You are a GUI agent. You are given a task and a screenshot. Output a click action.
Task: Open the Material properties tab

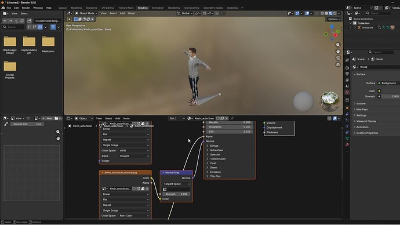pos(347,144)
